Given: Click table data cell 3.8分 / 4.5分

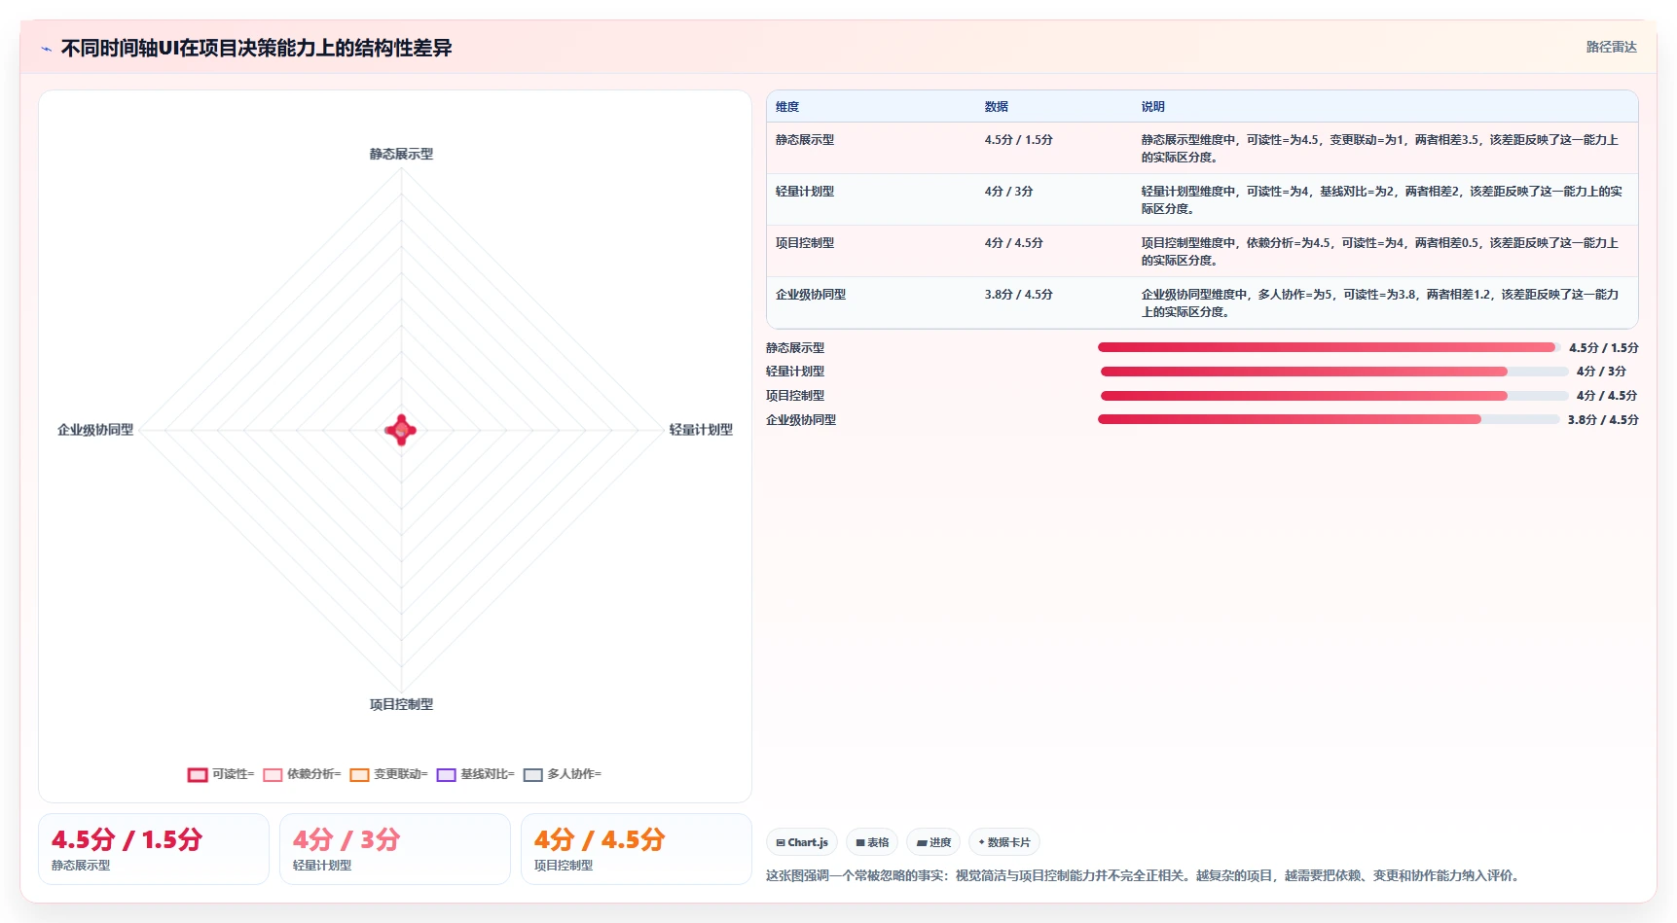Looking at the screenshot, I should 1018,295.
